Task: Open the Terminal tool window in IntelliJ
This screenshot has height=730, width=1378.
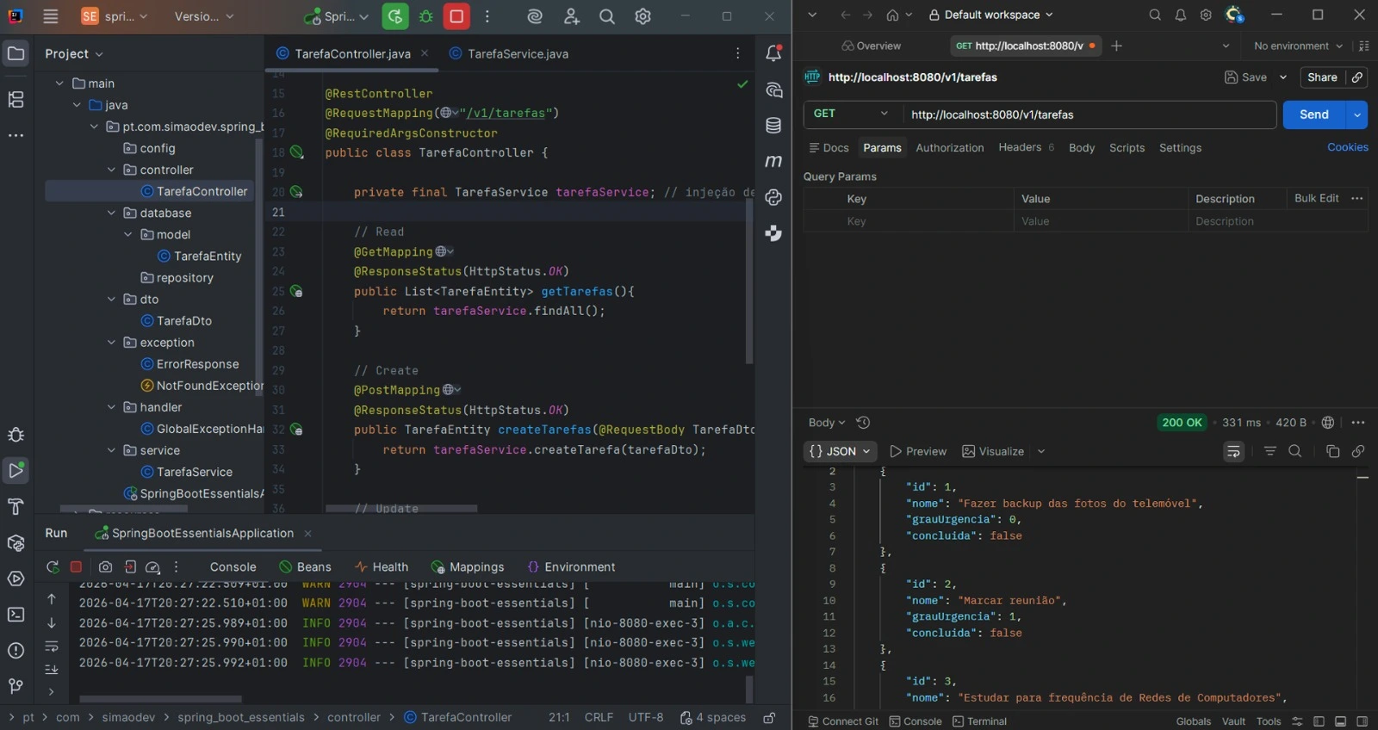Action: [x=16, y=615]
